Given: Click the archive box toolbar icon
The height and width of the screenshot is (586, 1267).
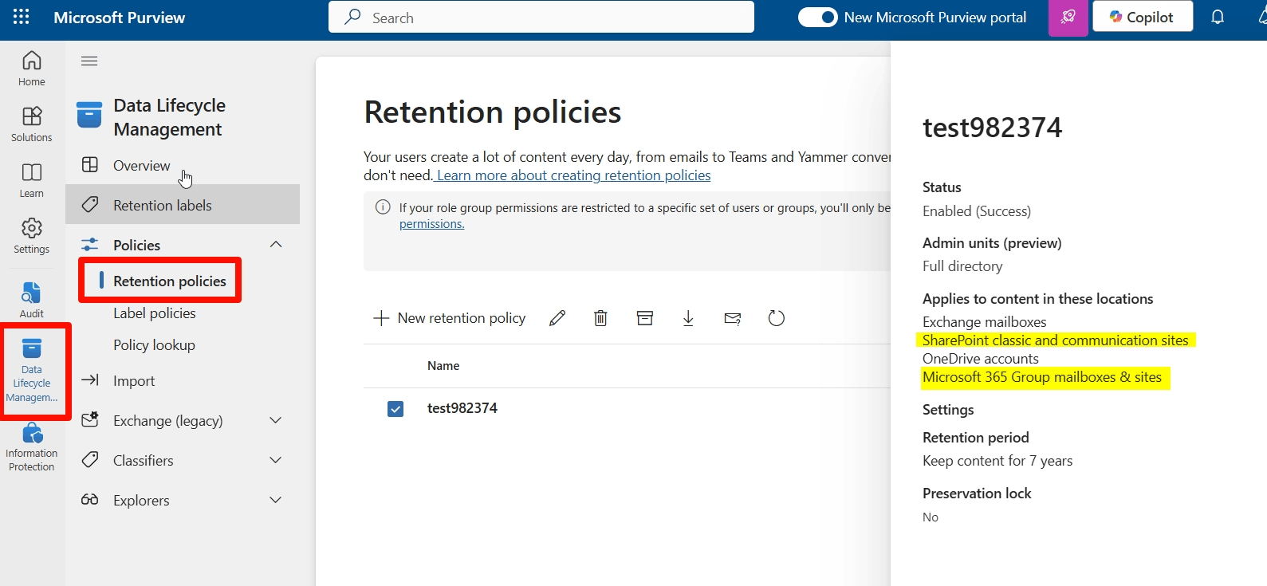Looking at the screenshot, I should [x=645, y=318].
